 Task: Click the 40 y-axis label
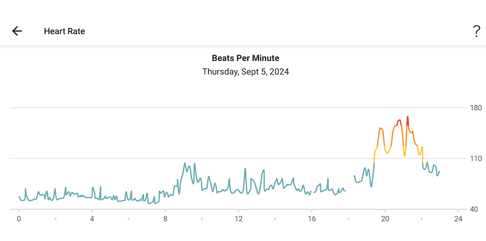click(x=474, y=209)
